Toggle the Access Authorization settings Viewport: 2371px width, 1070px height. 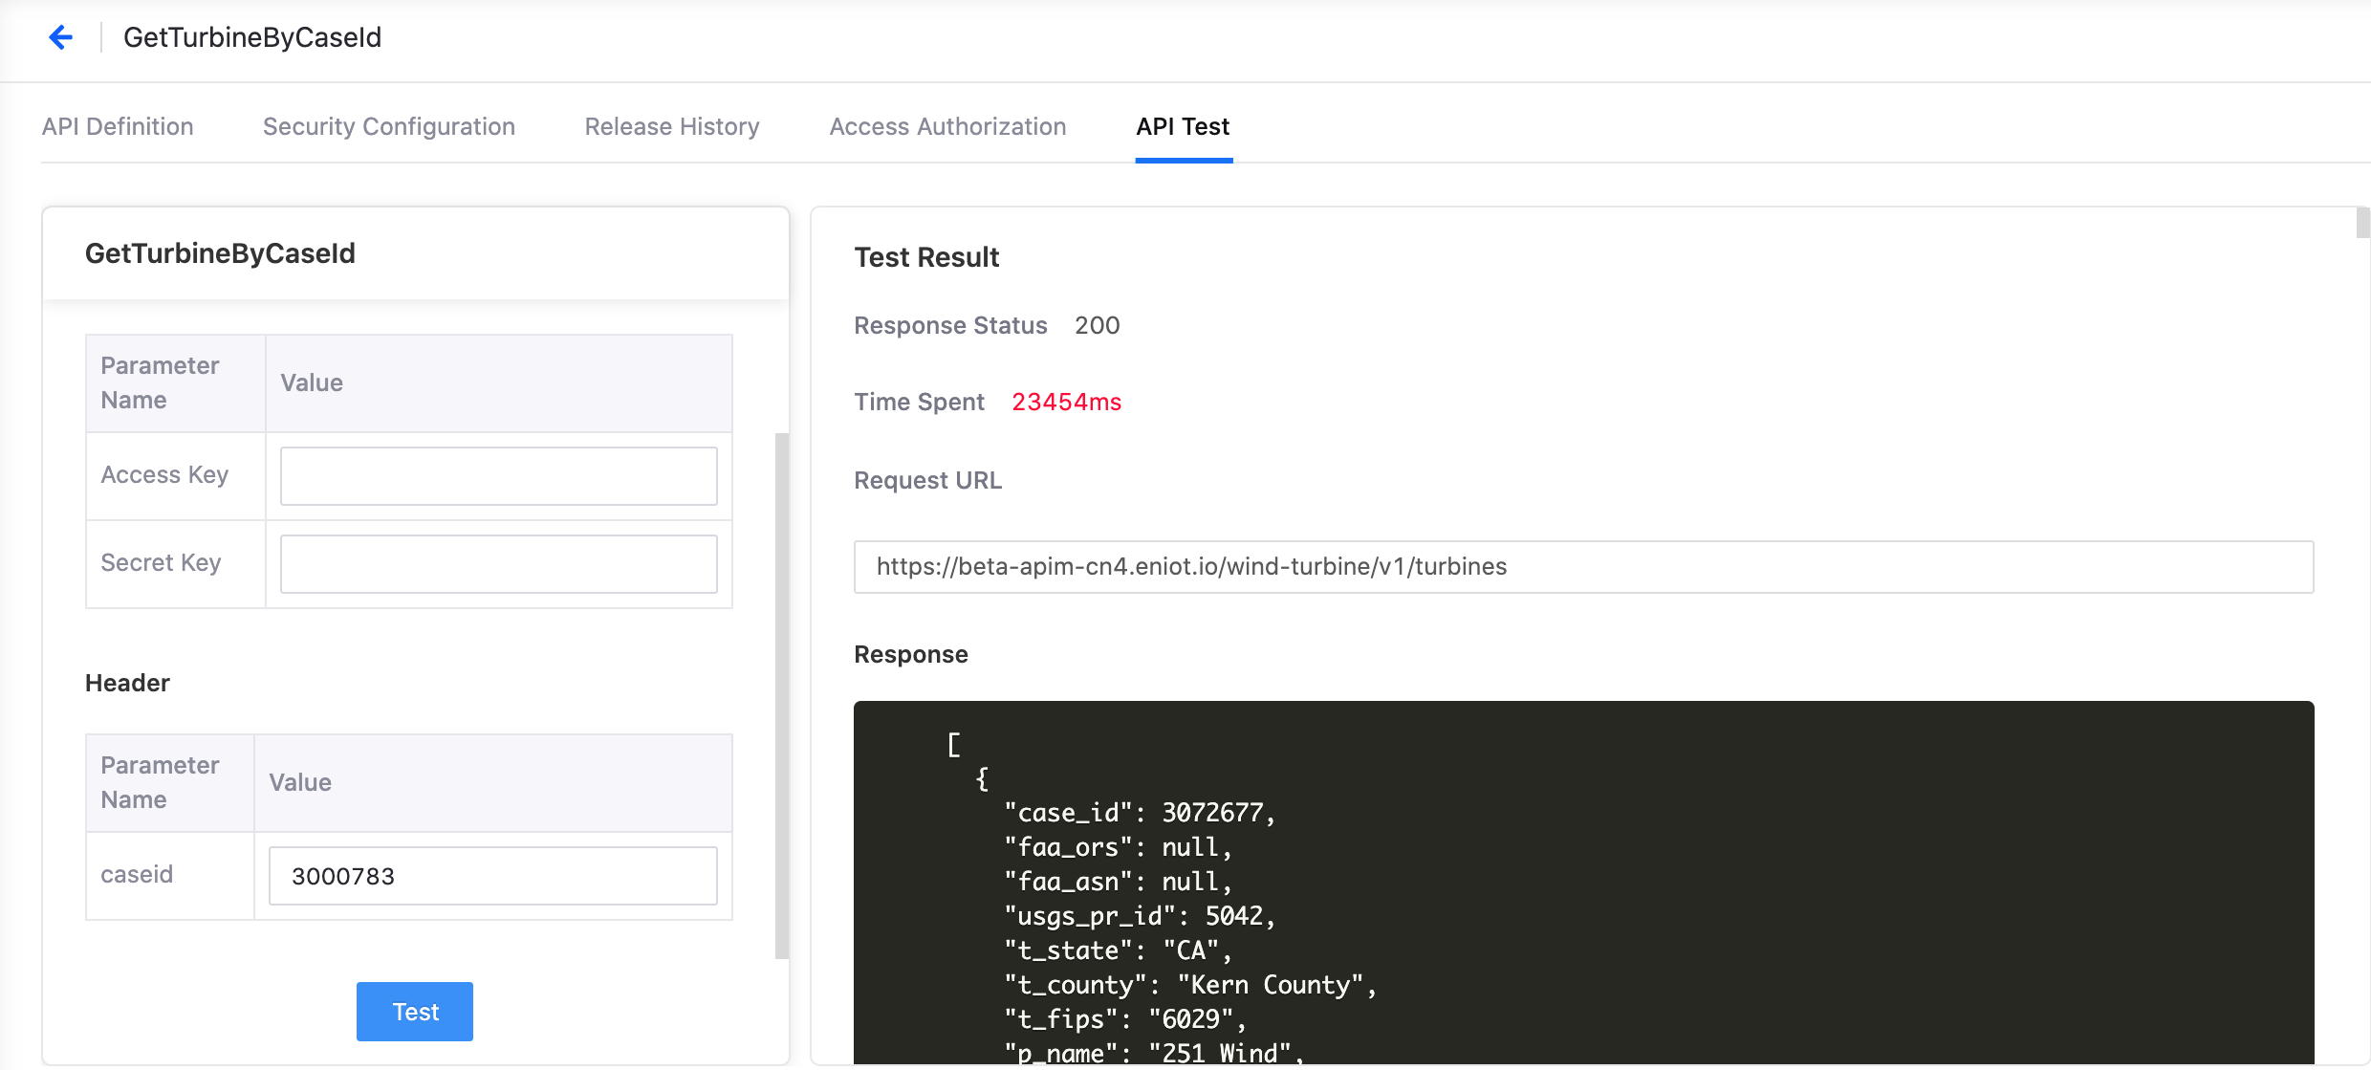[946, 127]
